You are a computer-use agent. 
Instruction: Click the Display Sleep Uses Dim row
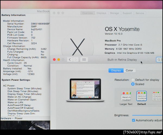21,114
